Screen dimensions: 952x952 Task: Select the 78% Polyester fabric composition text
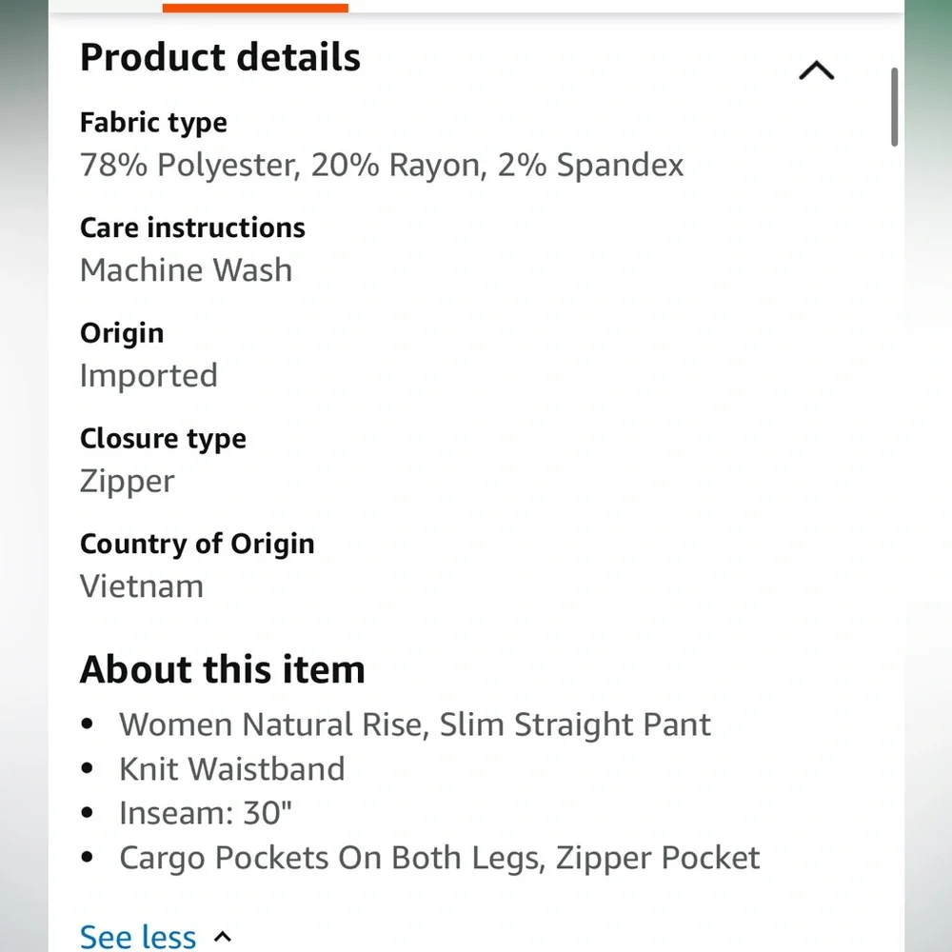382,166
